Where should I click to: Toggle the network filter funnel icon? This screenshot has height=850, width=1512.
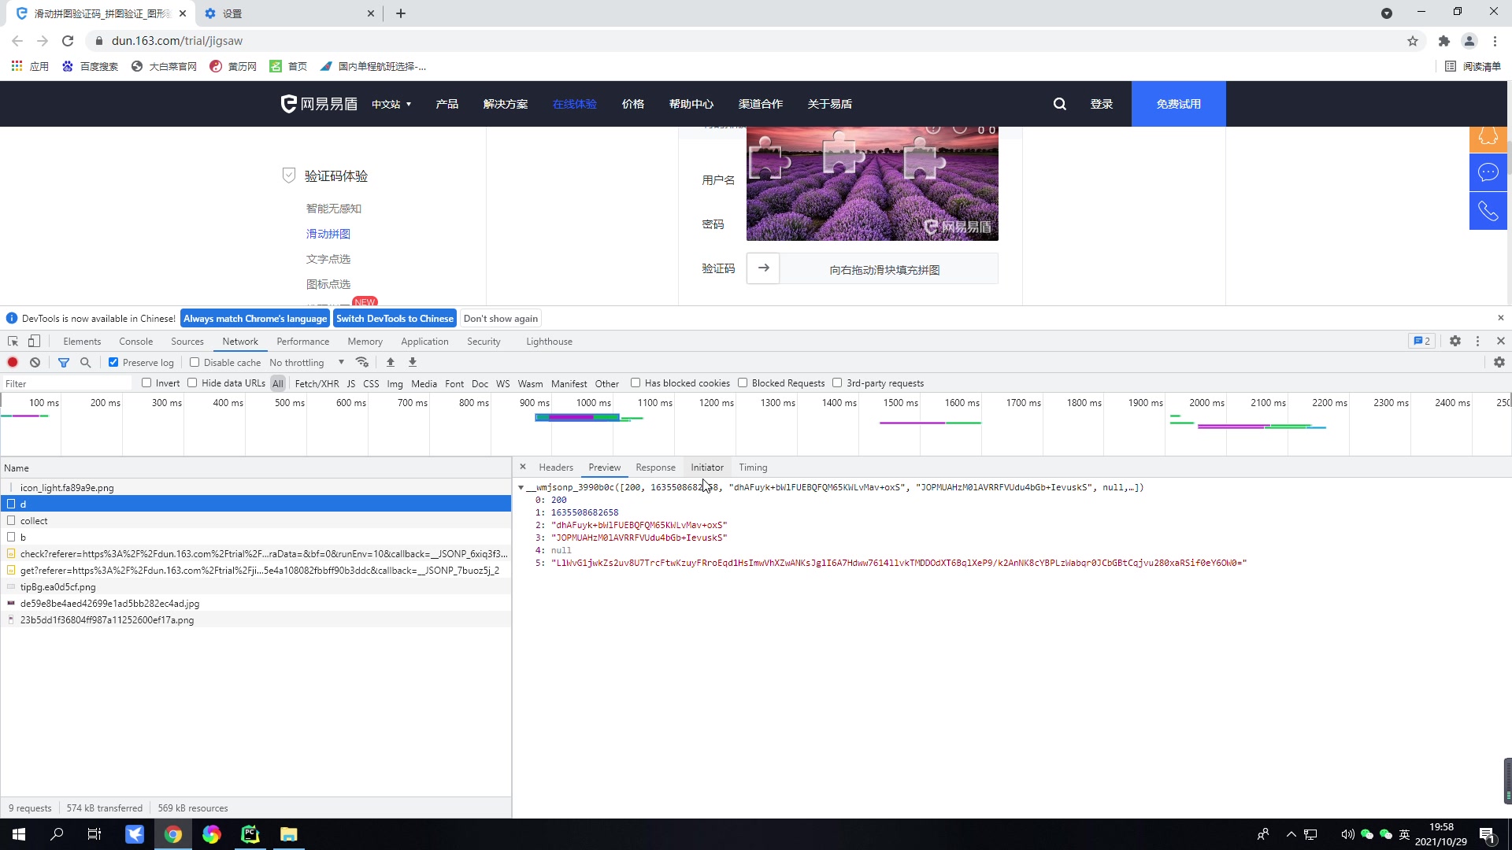[64, 362]
